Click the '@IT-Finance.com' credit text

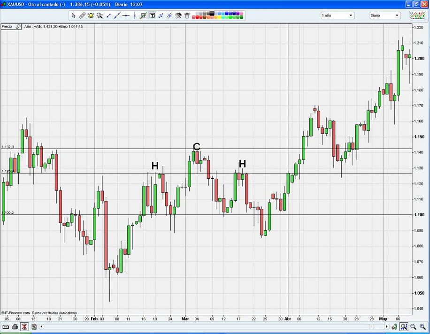tap(15, 313)
